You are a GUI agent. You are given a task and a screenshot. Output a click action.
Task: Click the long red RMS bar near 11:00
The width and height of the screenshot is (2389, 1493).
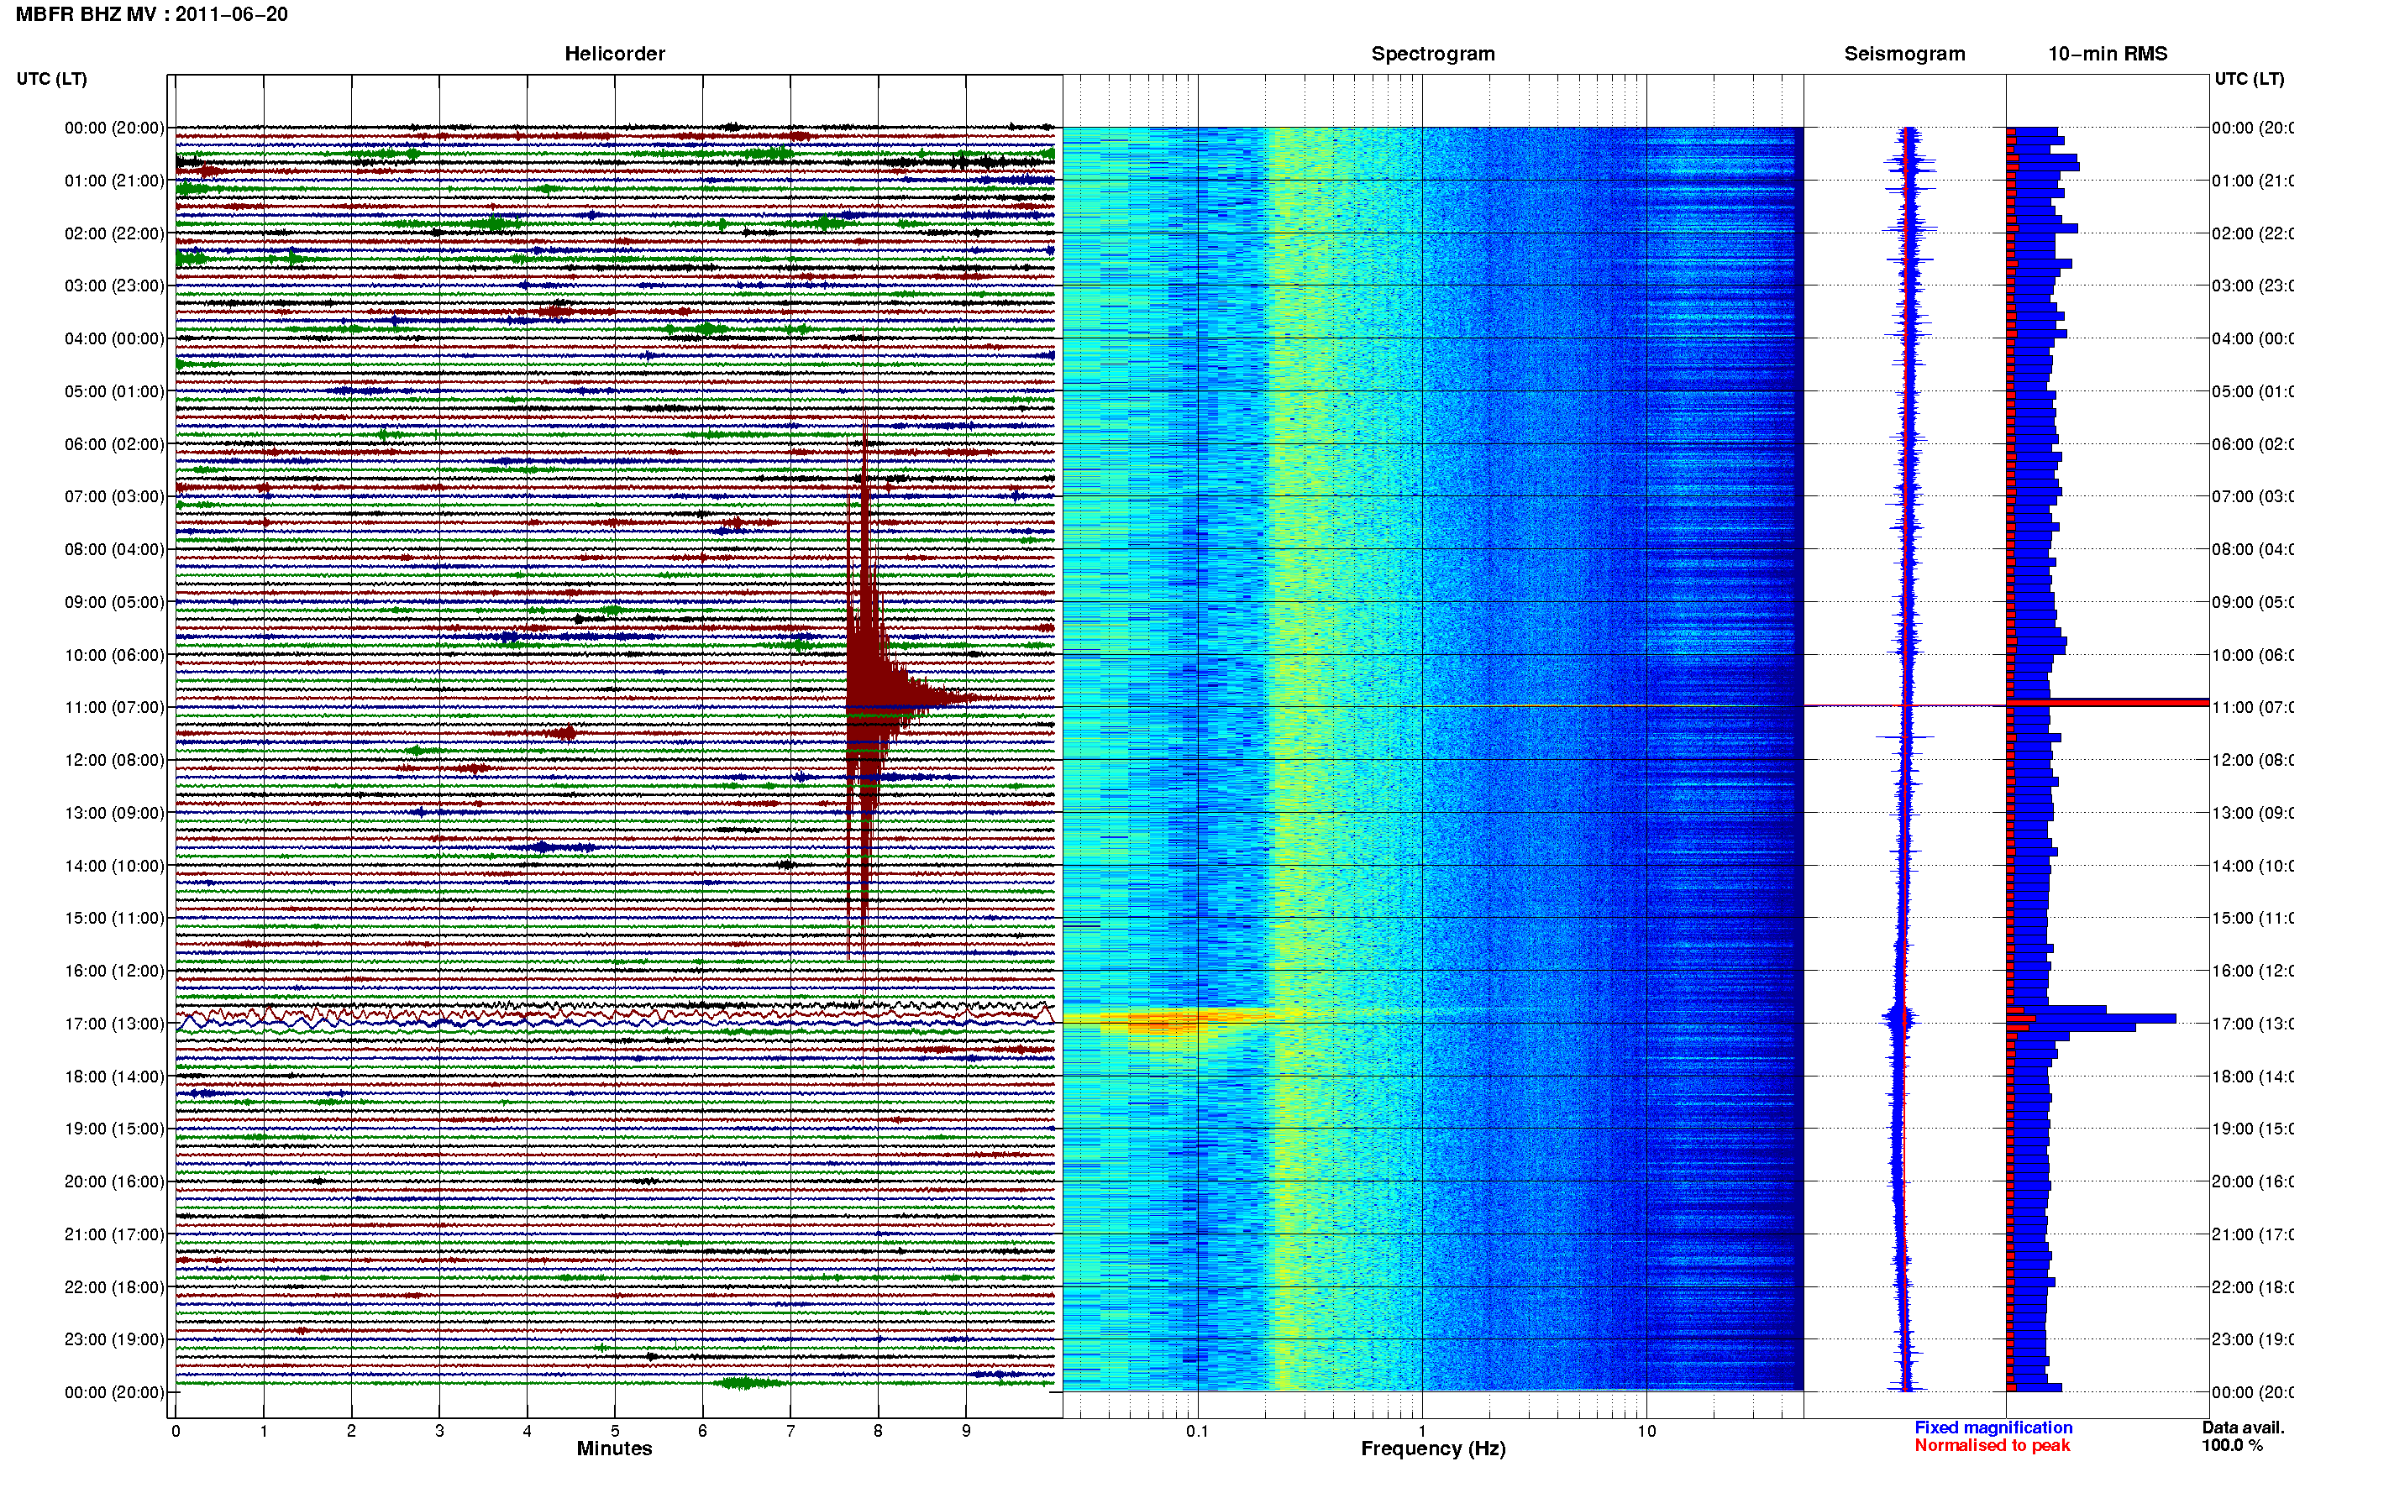click(x=2108, y=703)
